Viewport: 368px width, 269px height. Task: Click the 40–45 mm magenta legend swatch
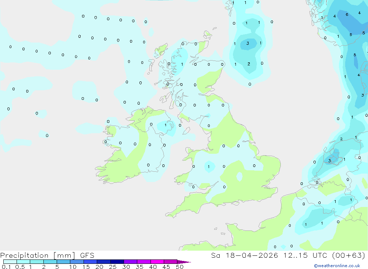point(157,262)
